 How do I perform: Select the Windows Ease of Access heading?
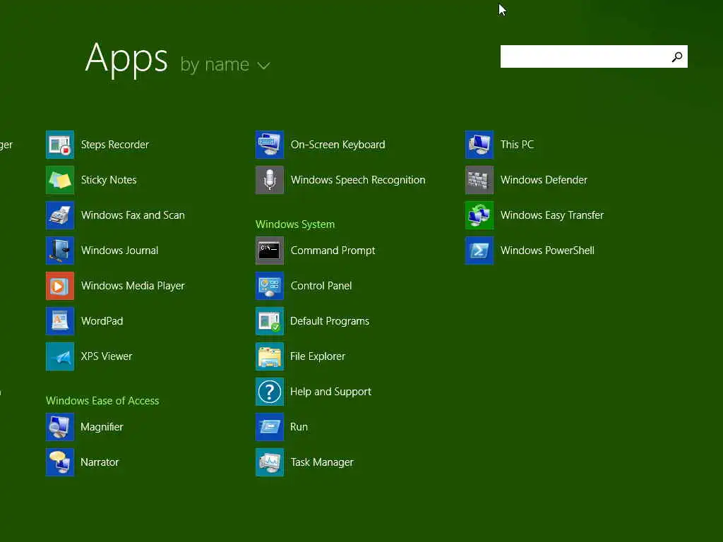(x=102, y=401)
